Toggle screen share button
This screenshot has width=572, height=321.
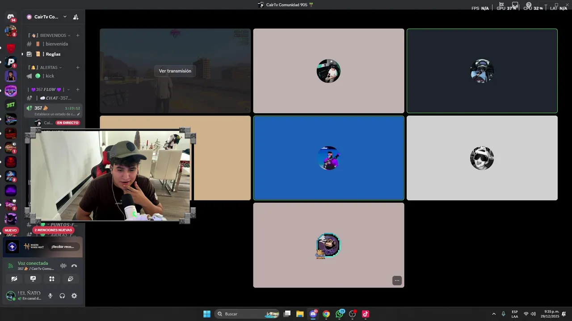click(33, 279)
